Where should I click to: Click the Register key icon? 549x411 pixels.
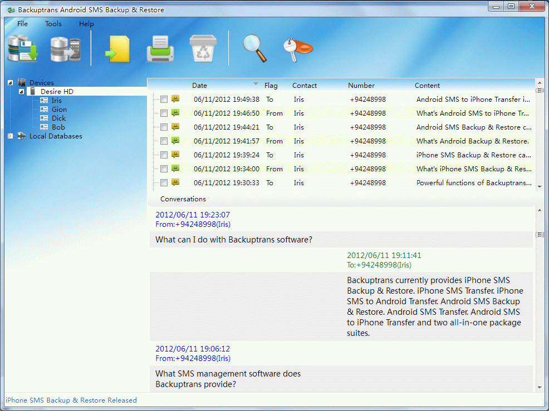299,47
